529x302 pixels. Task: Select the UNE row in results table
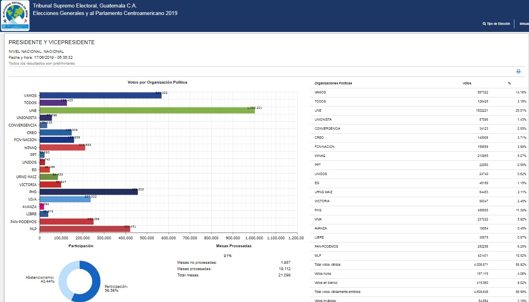point(419,110)
